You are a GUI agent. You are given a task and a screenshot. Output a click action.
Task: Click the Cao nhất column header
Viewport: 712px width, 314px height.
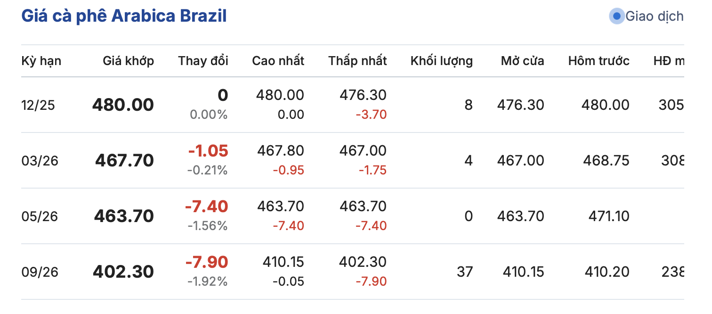[x=278, y=61]
